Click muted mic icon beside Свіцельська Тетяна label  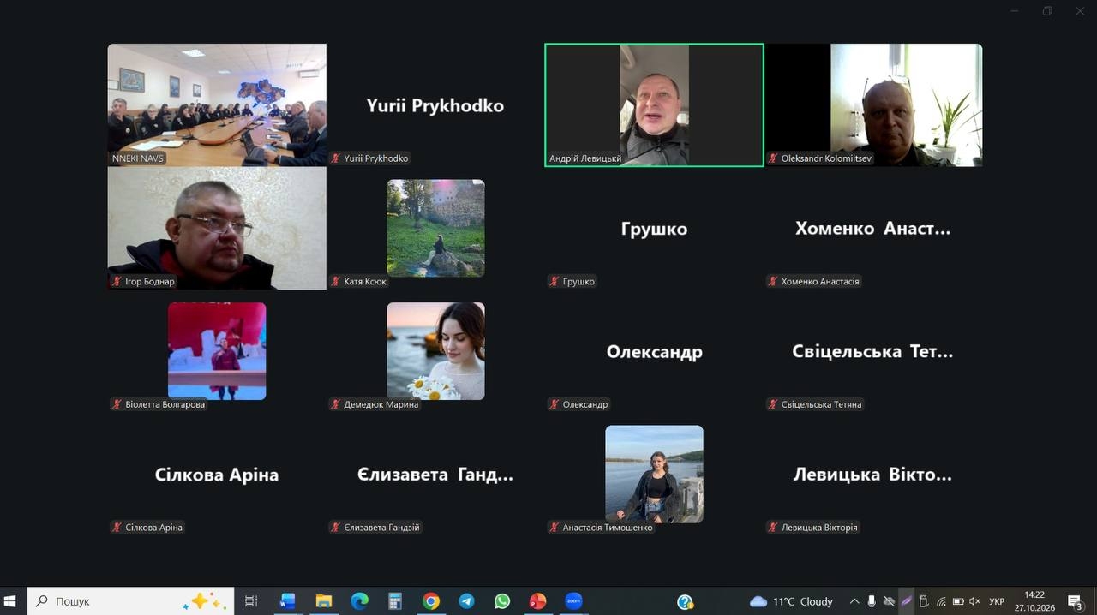773,404
